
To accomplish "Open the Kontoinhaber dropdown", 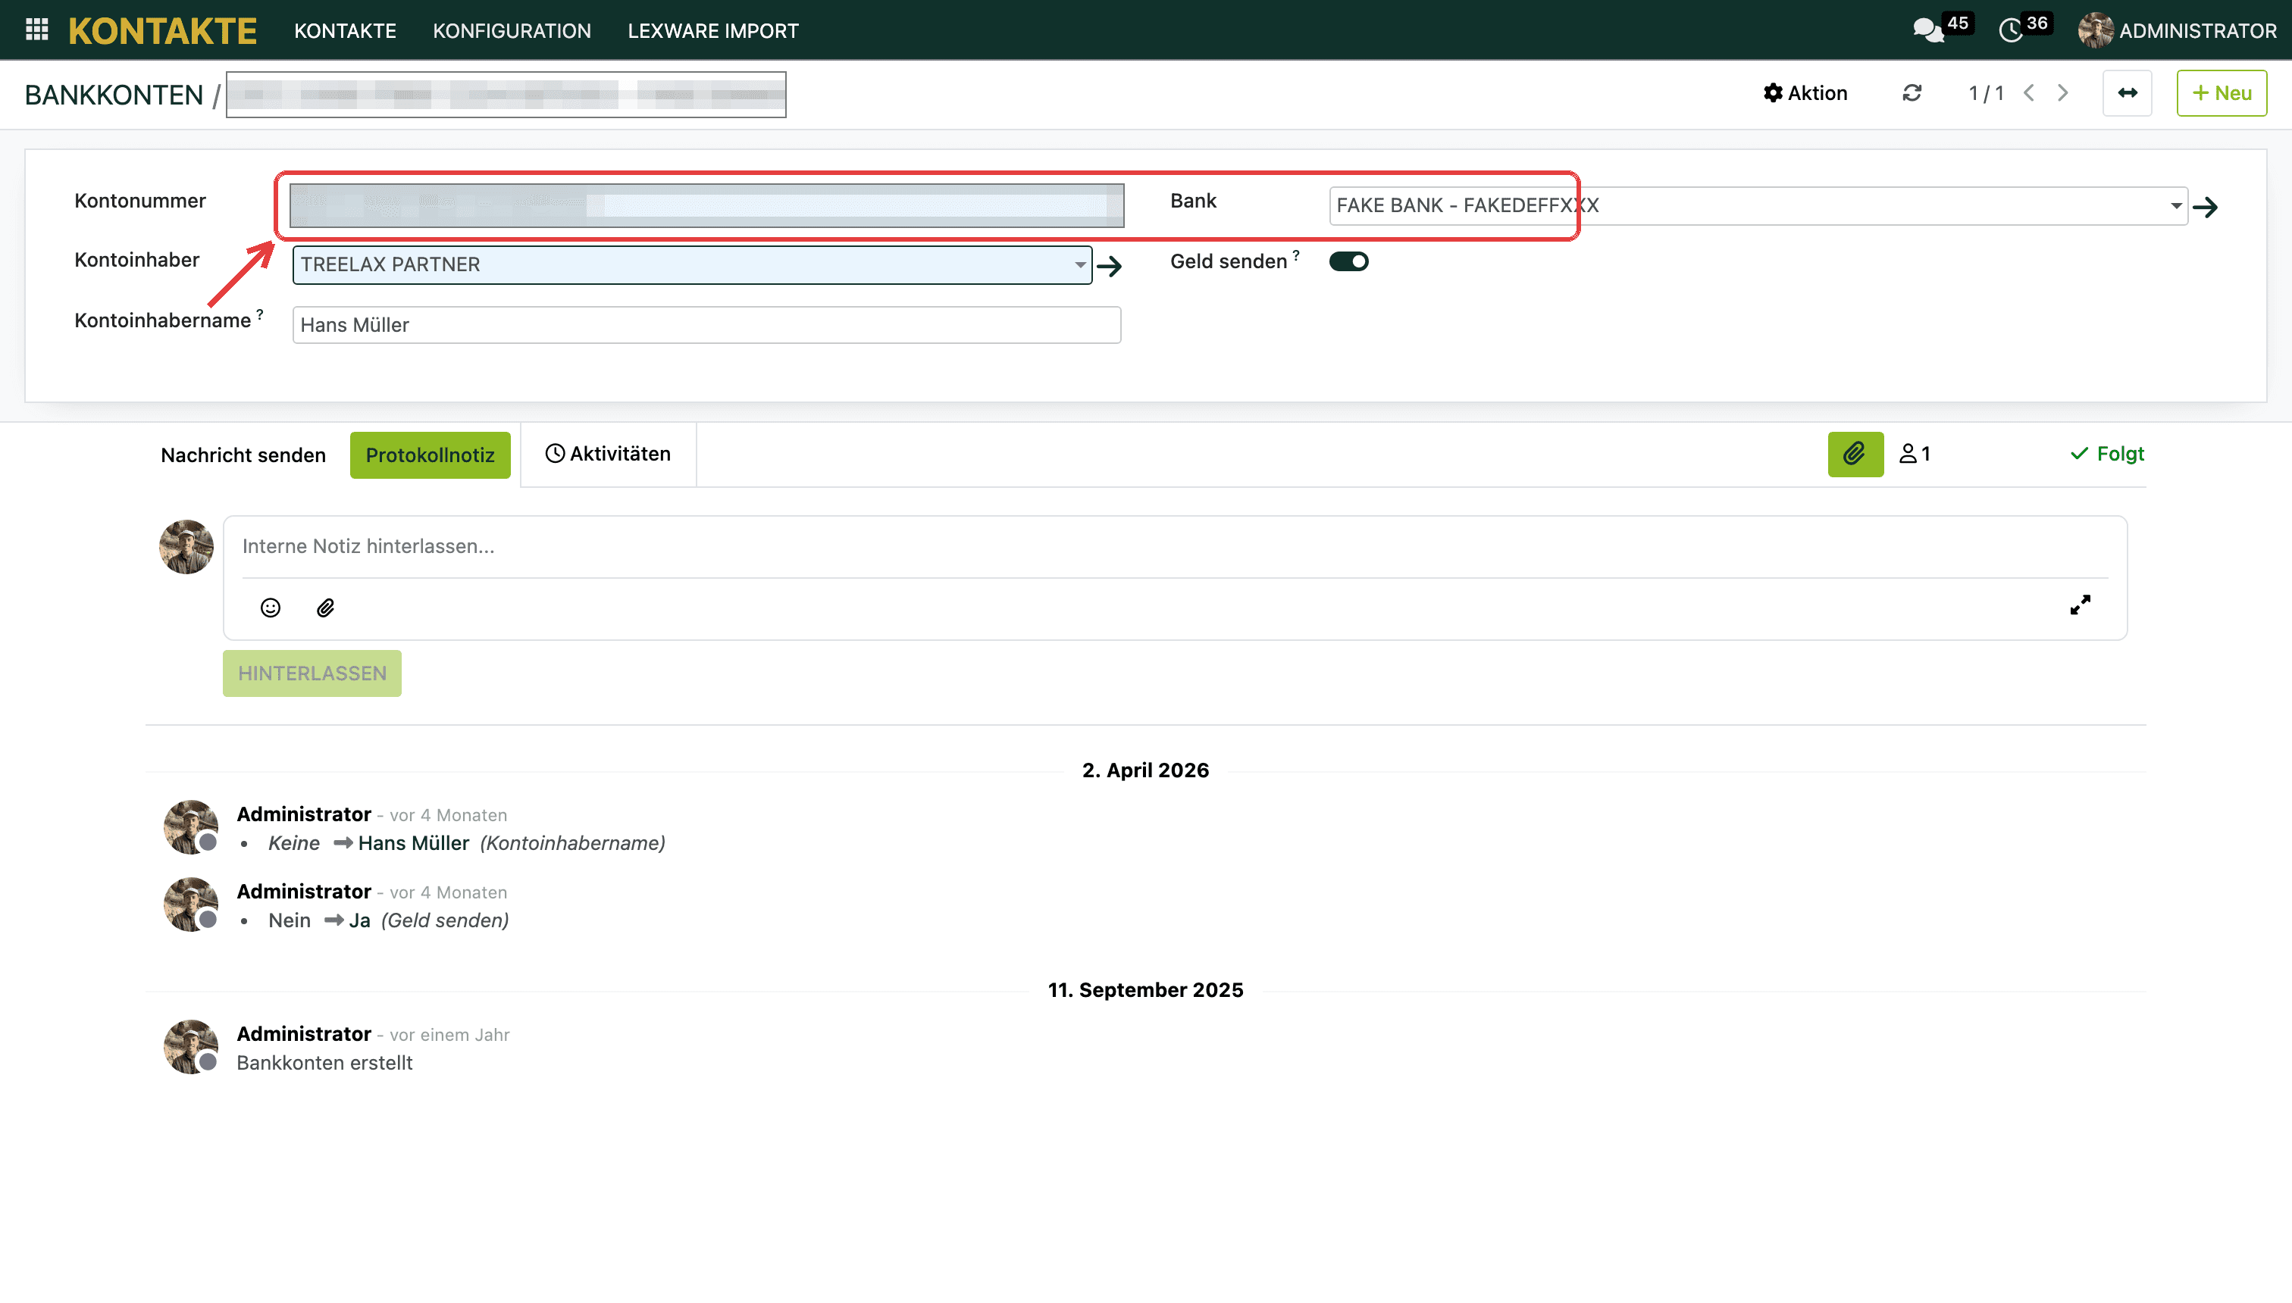I will [1081, 265].
